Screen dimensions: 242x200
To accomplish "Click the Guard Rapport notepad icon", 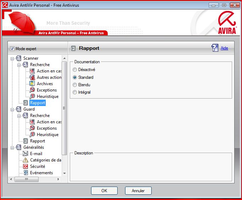I will (25, 141).
